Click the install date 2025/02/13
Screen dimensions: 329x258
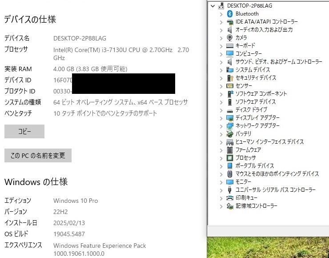pos(69,223)
